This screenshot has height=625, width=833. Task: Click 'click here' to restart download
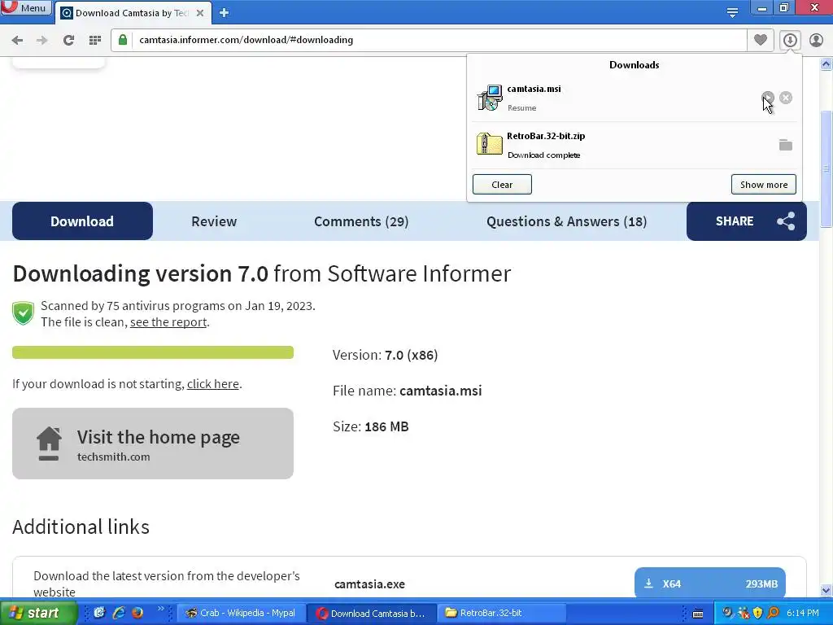[213, 384]
